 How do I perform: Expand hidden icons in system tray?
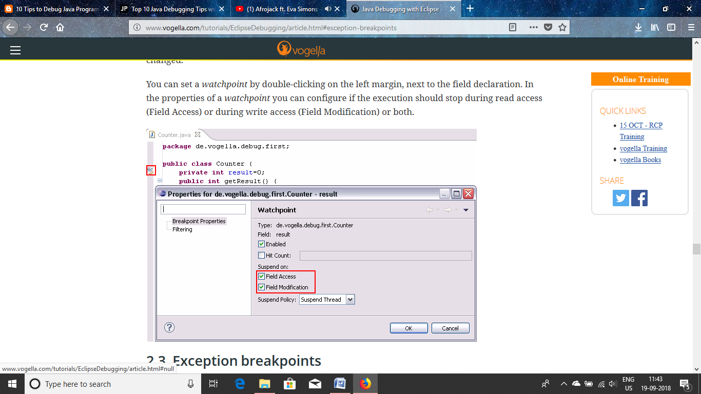click(x=563, y=384)
